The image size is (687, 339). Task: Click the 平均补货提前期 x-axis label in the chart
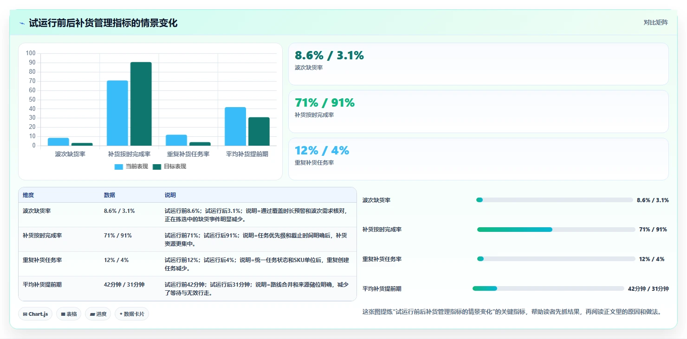[247, 154]
